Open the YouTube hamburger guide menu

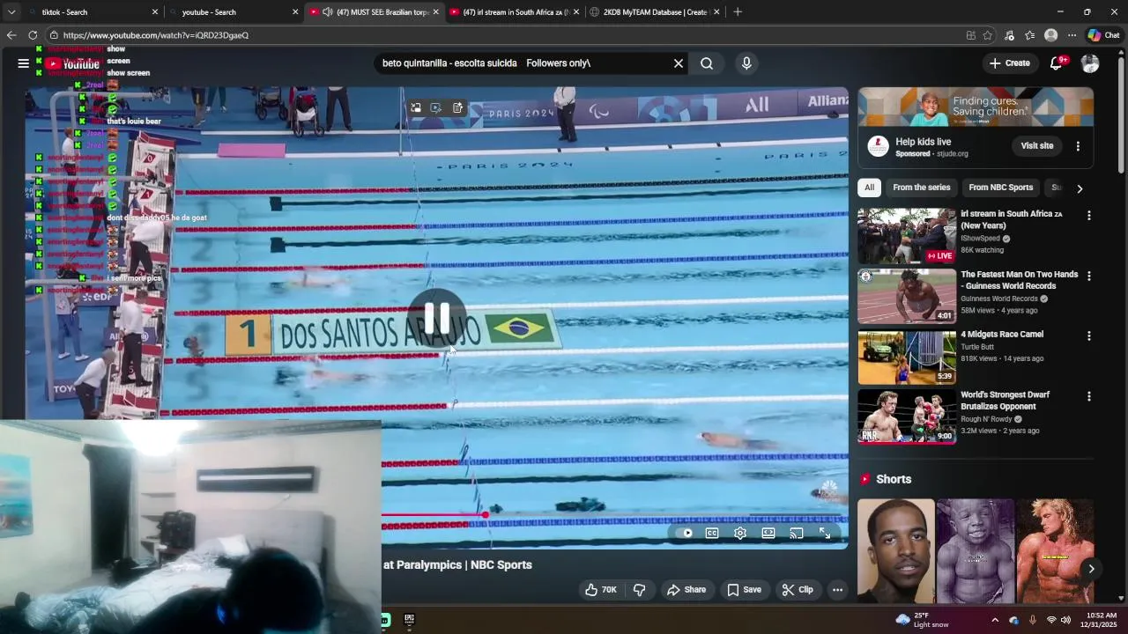point(23,63)
